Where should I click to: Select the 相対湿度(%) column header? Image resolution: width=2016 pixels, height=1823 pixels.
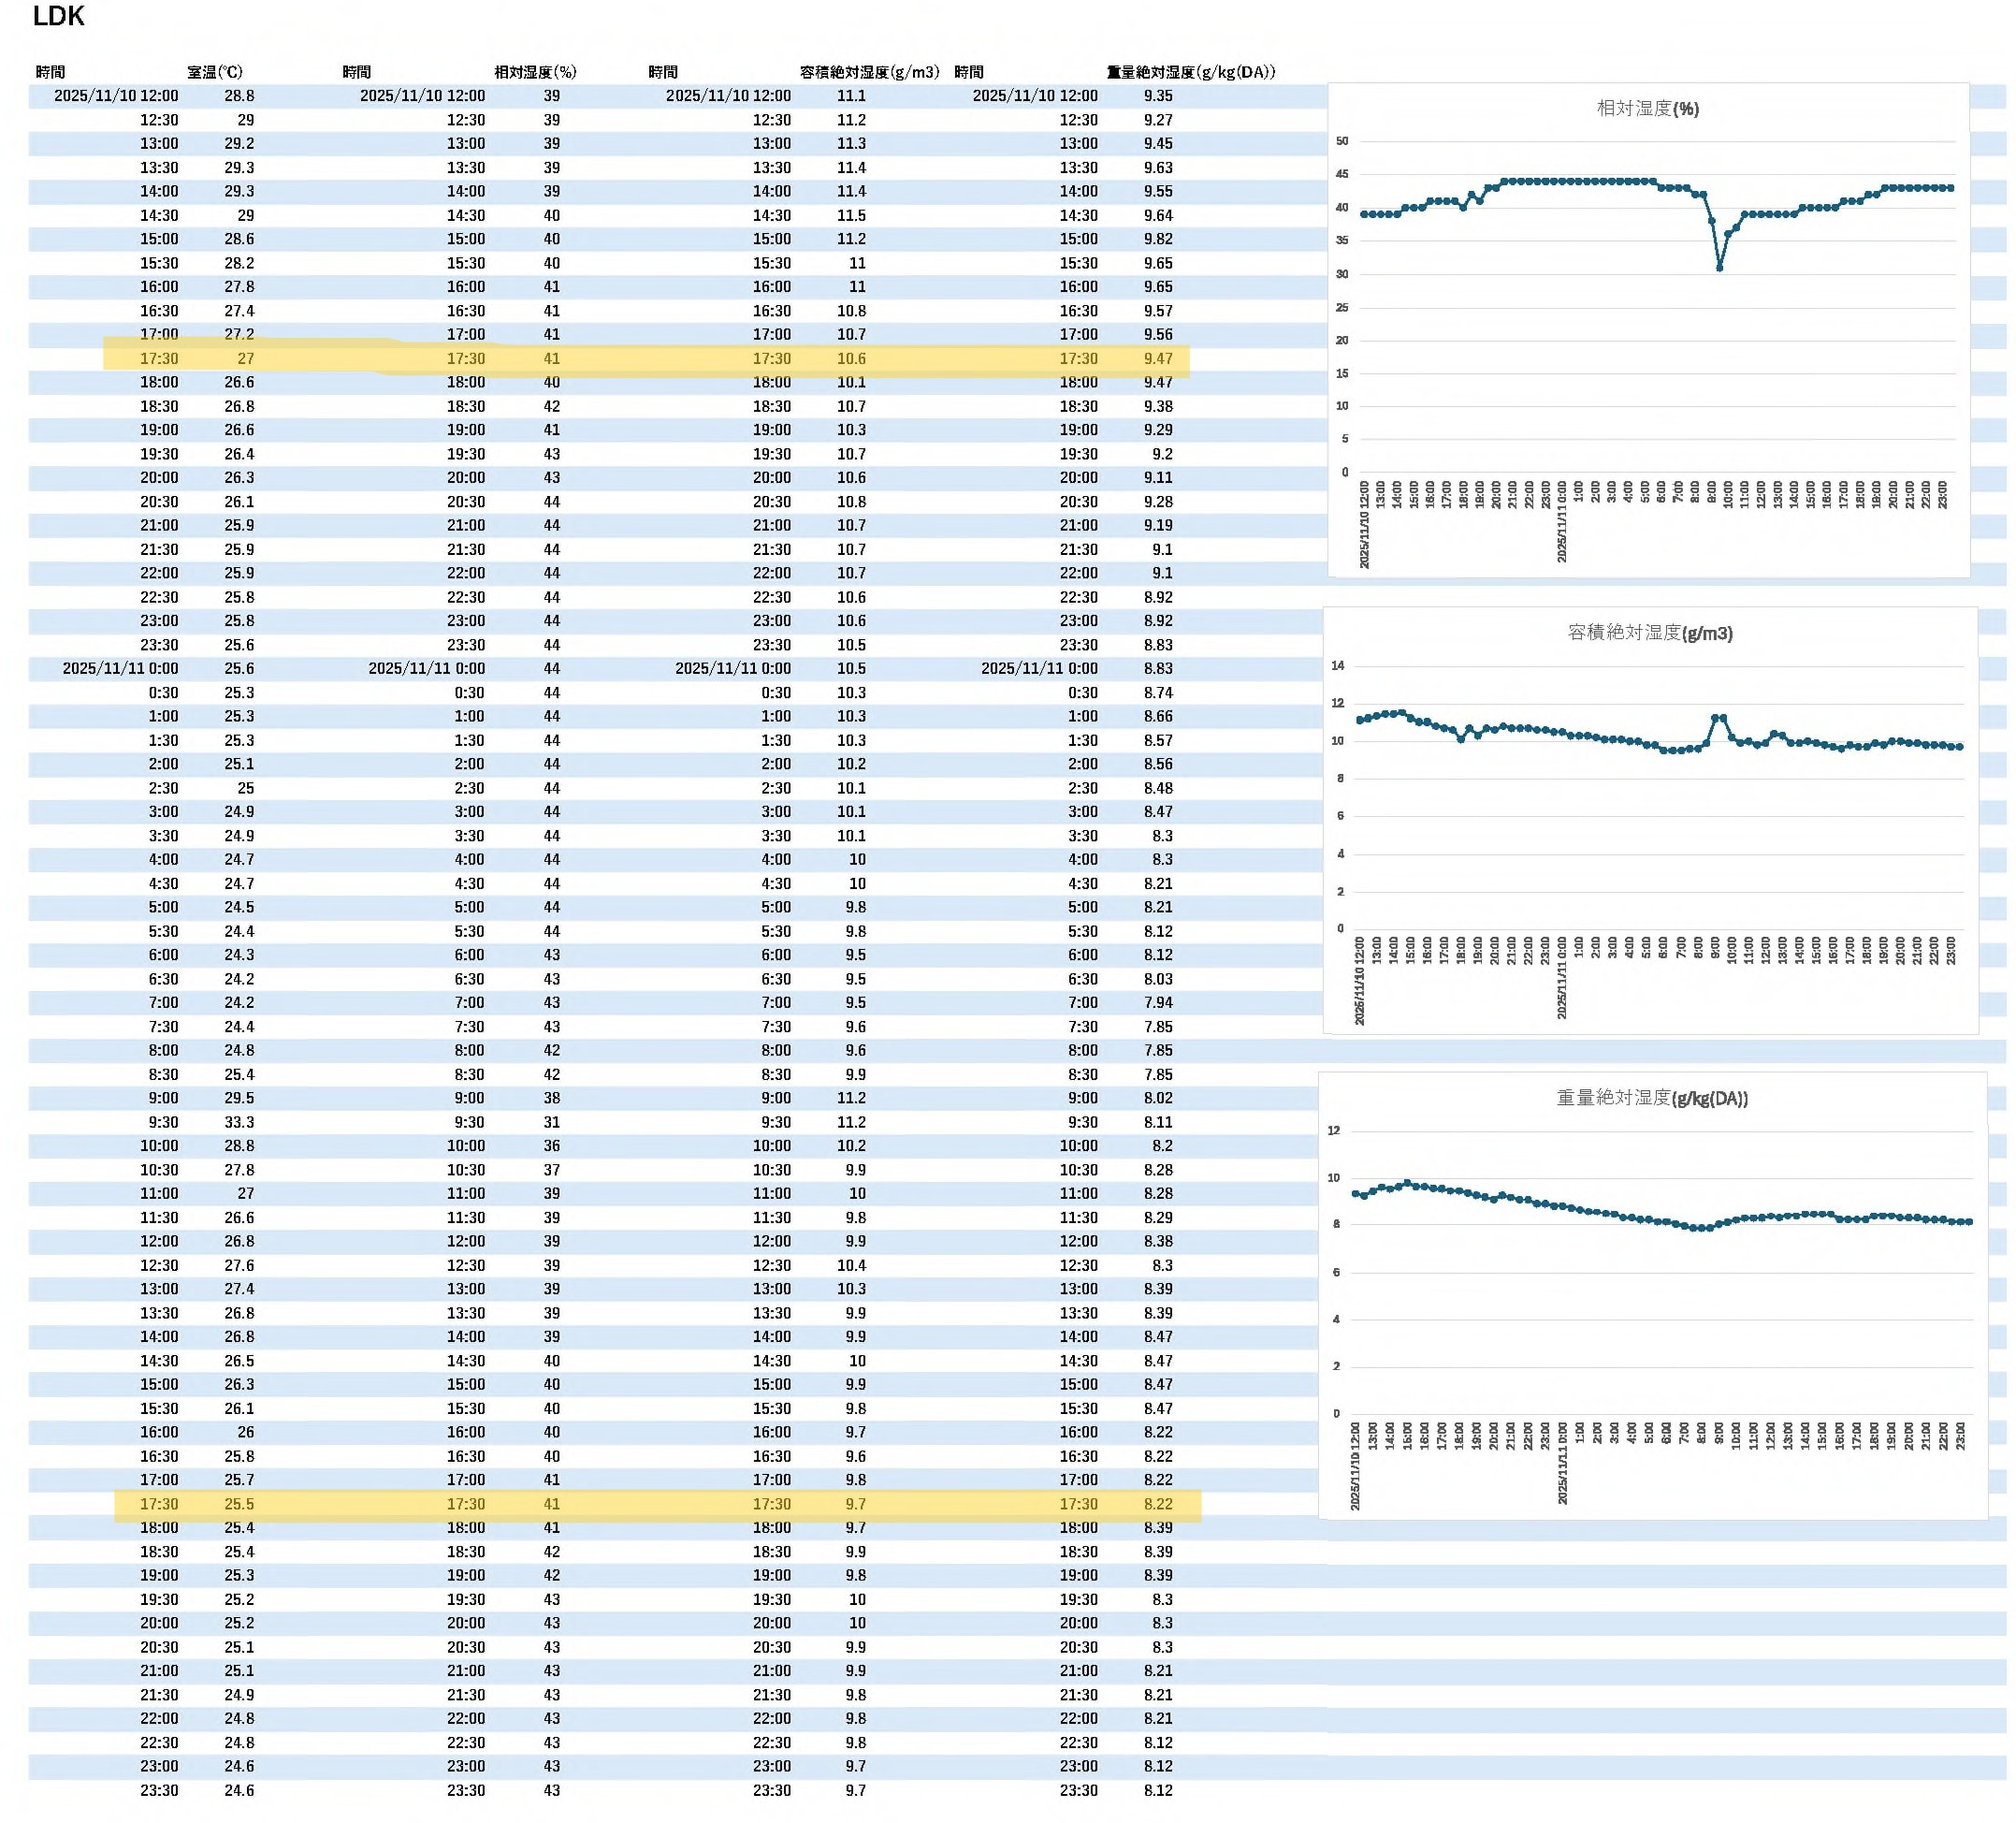pyautogui.click(x=535, y=72)
